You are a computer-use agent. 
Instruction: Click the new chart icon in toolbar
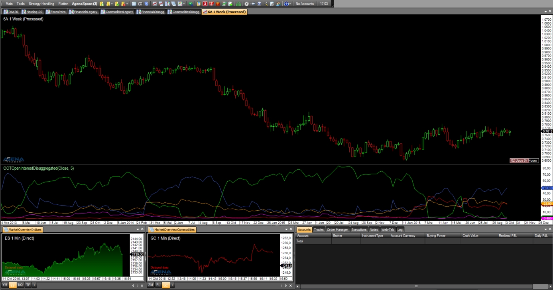155,4
